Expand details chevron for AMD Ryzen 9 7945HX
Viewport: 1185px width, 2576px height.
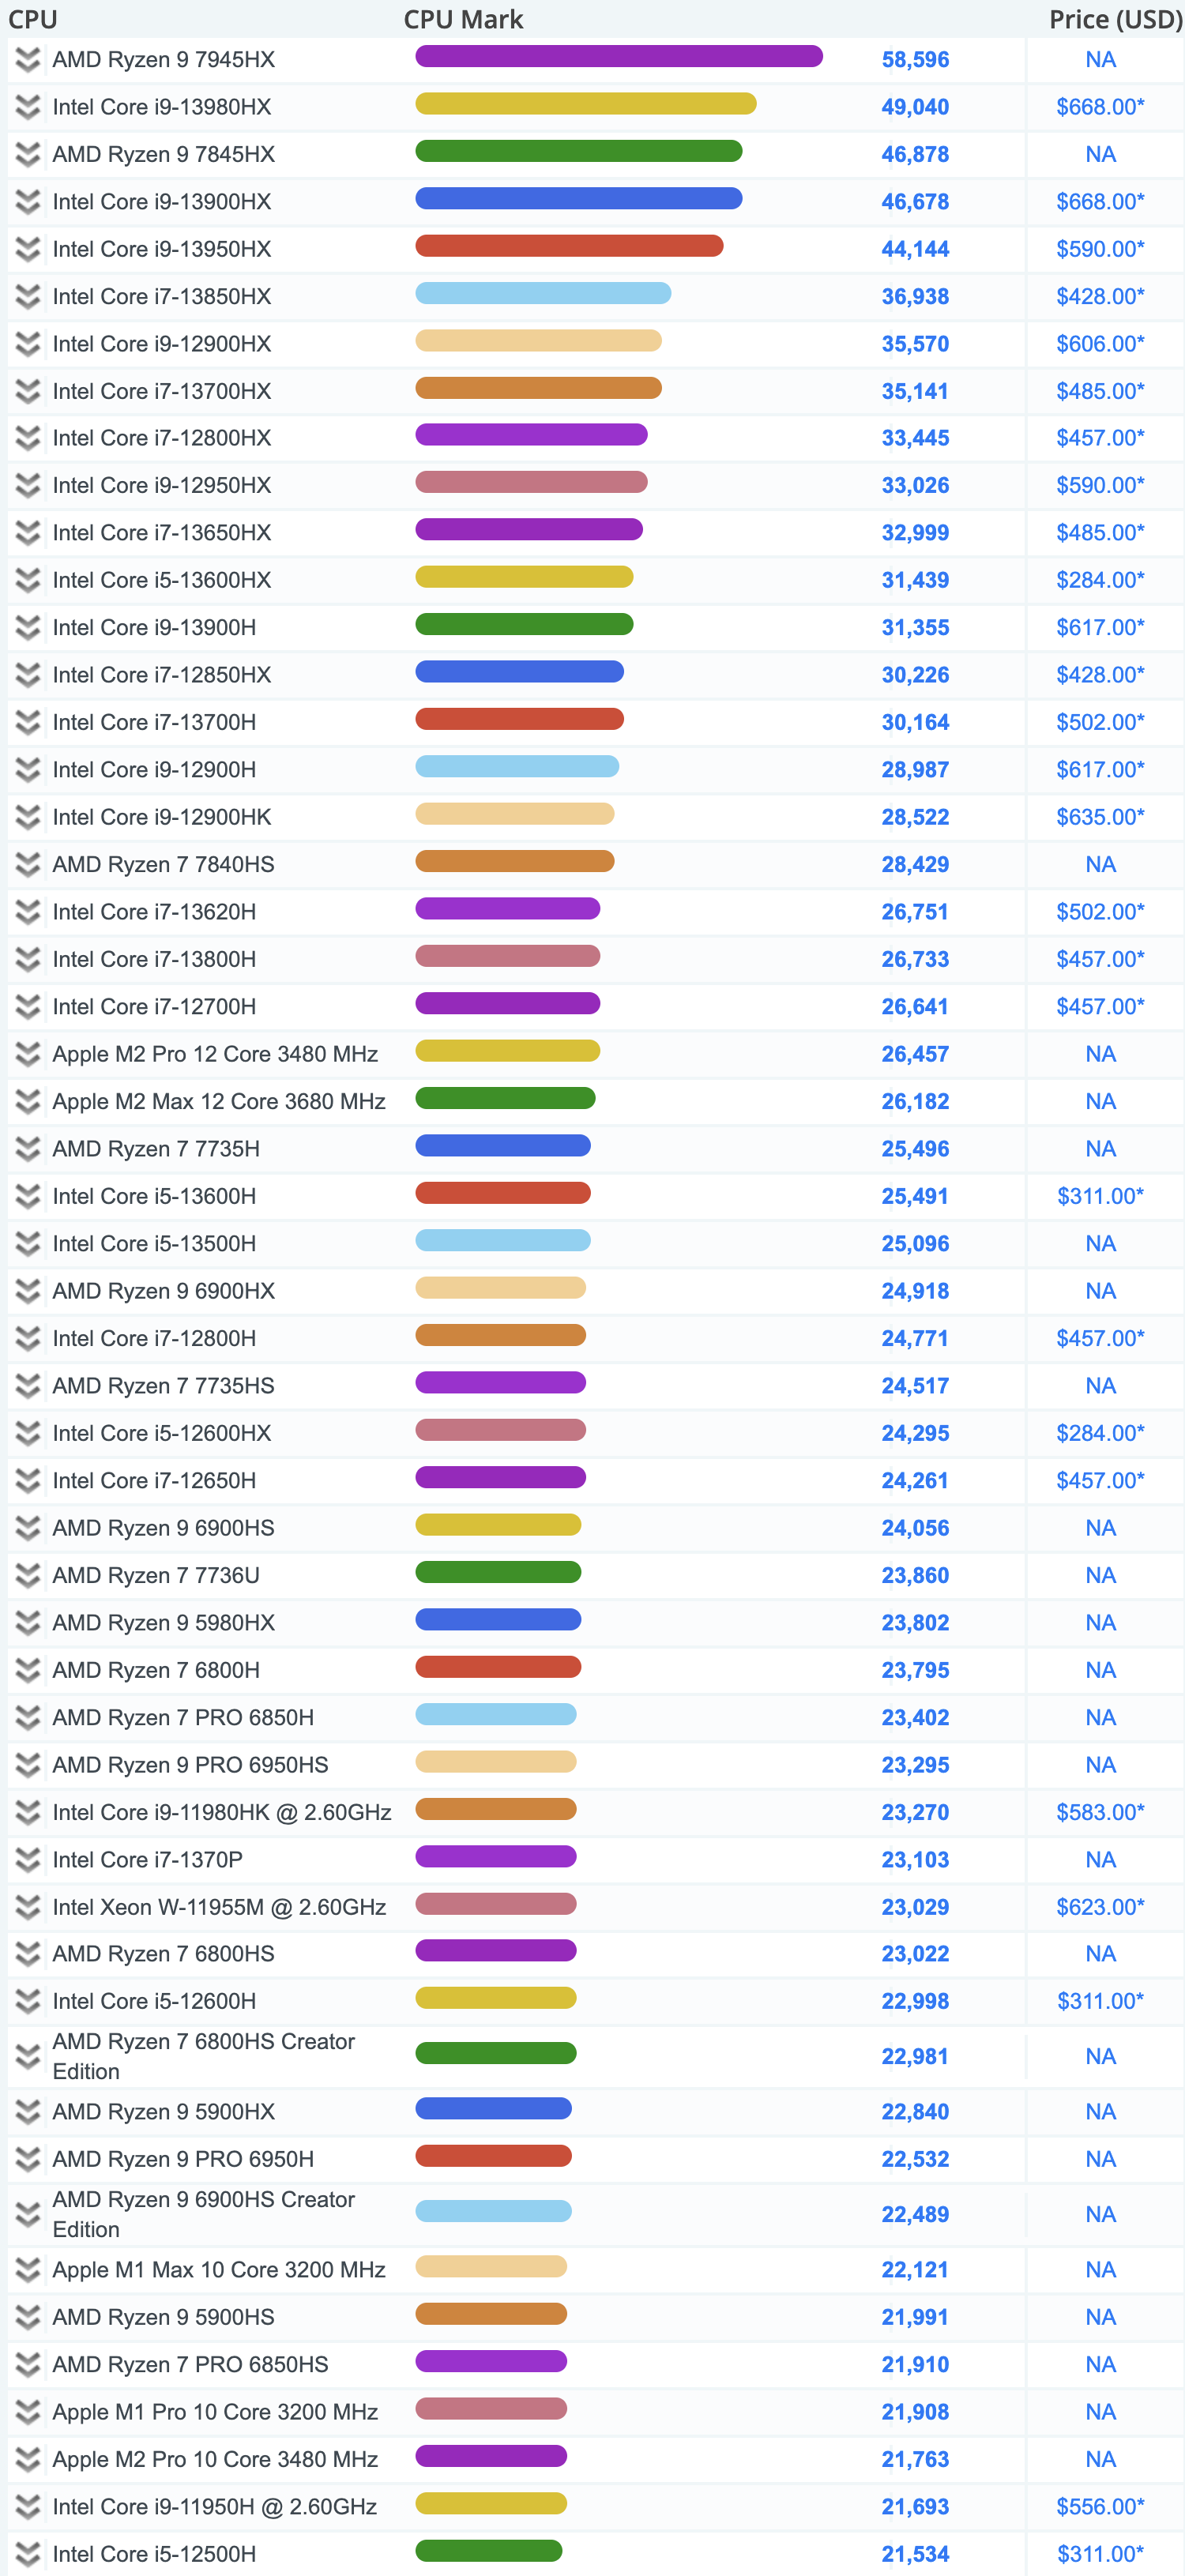click(28, 60)
